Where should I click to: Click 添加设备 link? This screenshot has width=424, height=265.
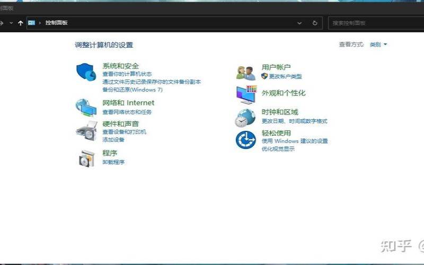coord(113,139)
